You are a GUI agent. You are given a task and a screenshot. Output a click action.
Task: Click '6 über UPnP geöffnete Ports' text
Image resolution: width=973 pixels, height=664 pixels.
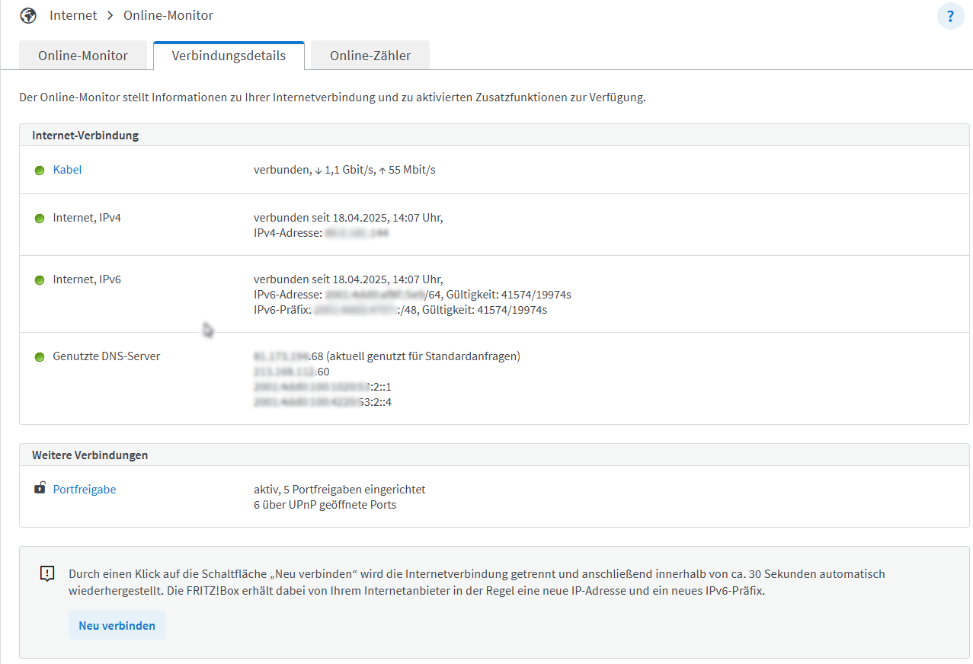[325, 505]
